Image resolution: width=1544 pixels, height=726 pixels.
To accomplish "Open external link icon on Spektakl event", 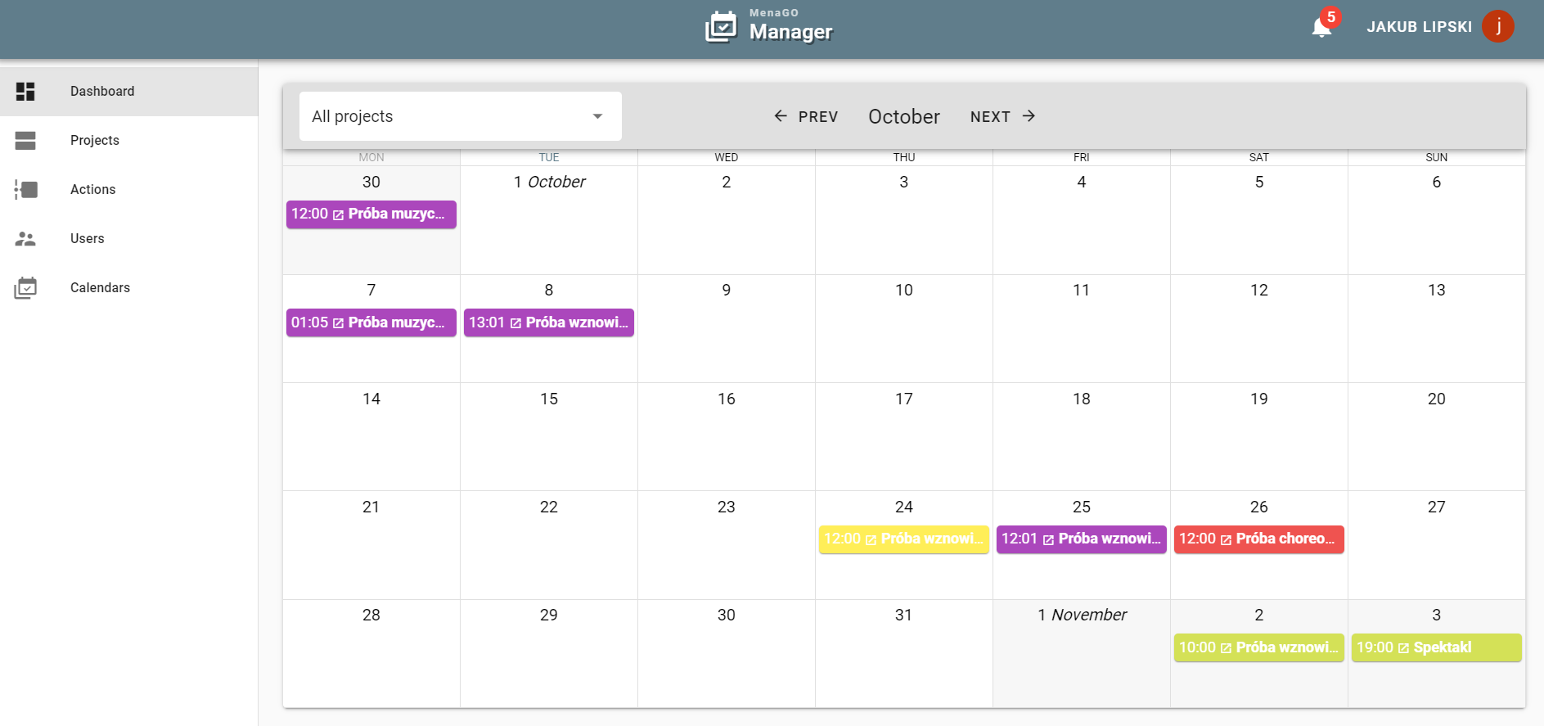I will click(1403, 648).
